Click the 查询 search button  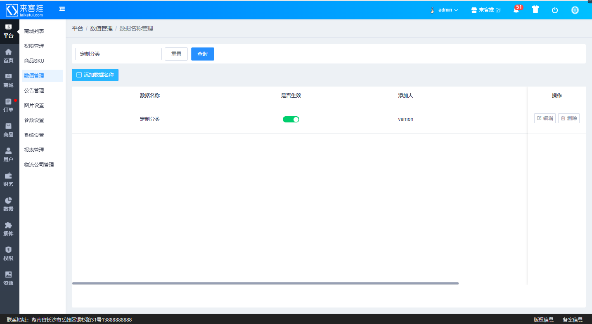[203, 54]
